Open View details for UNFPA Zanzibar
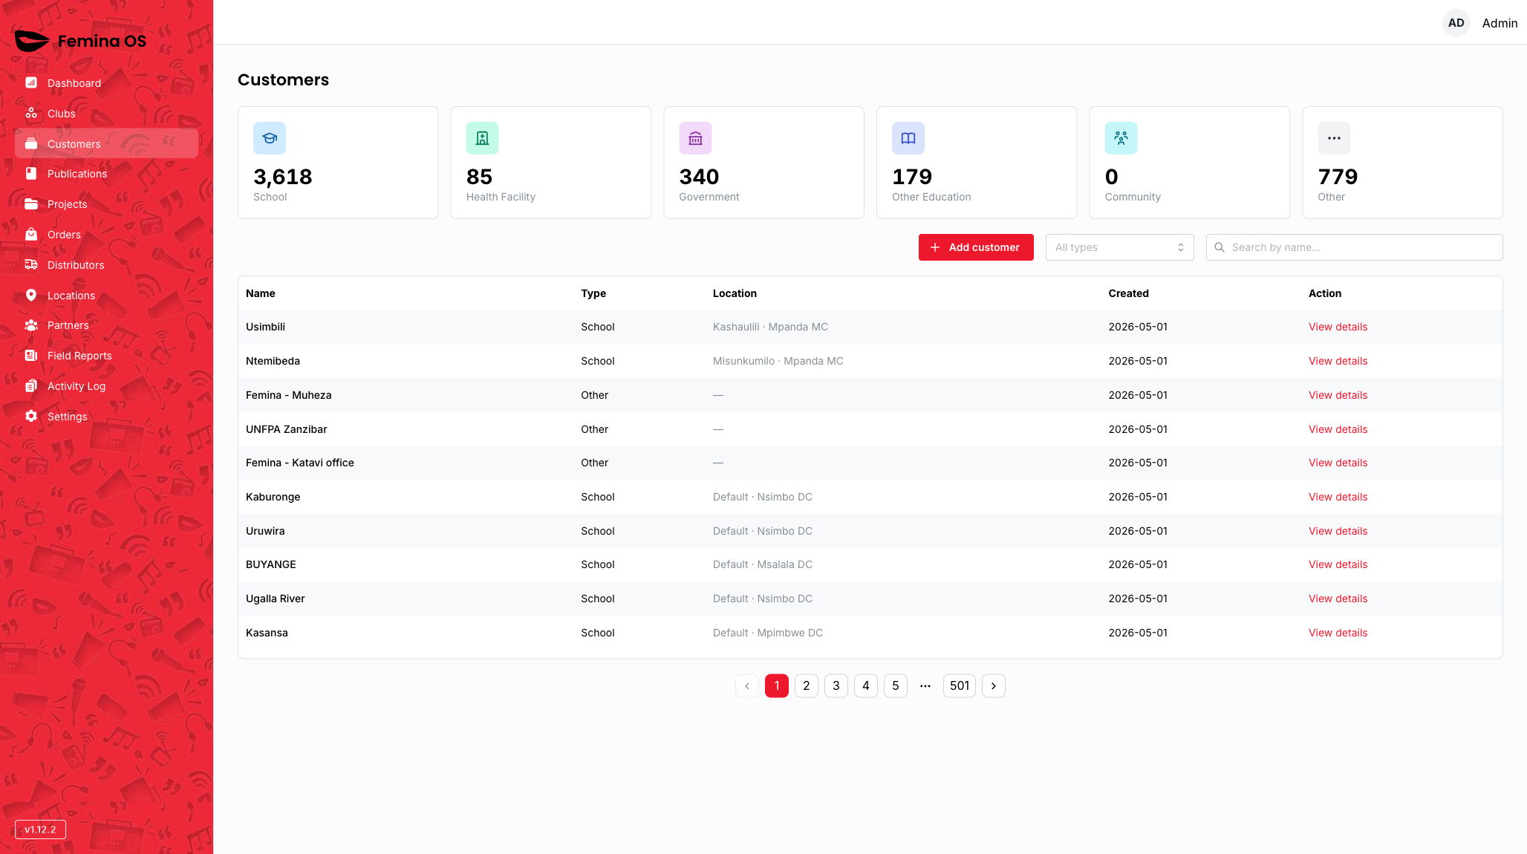The width and height of the screenshot is (1527, 854). click(x=1338, y=429)
